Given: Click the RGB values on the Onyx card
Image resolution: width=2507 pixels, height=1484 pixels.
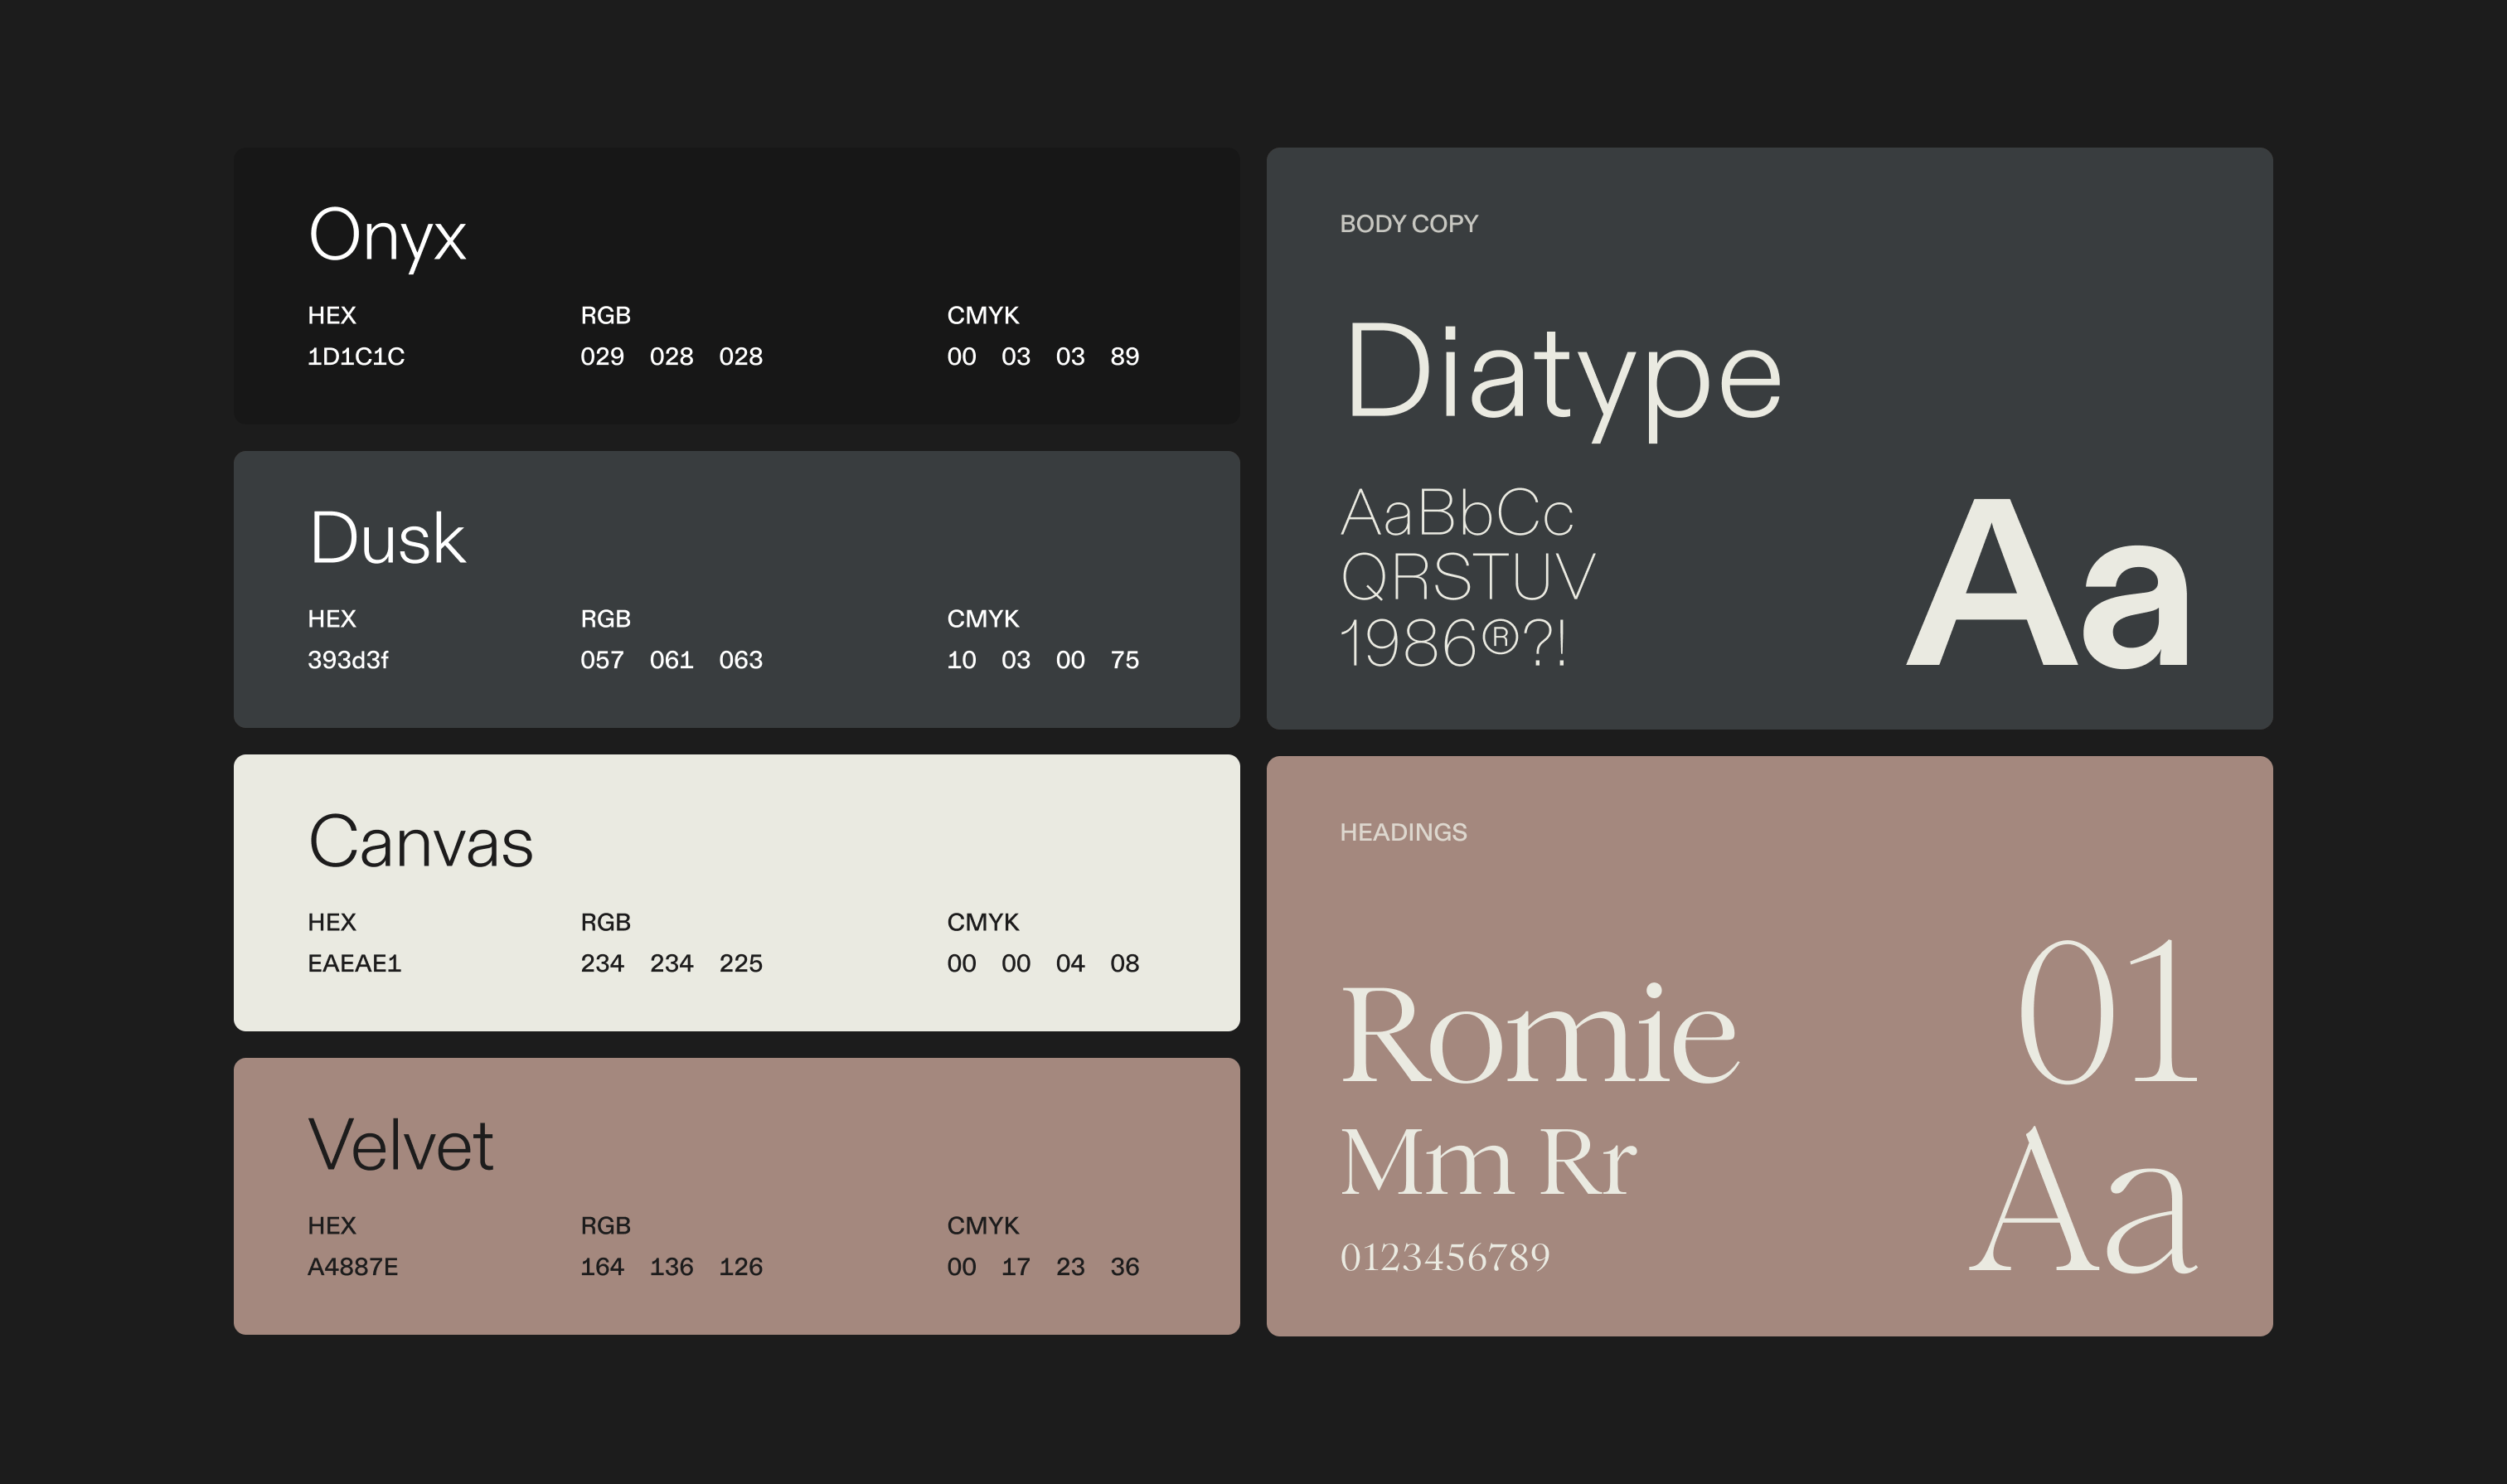Looking at the screenshot, I should [672, 357].
